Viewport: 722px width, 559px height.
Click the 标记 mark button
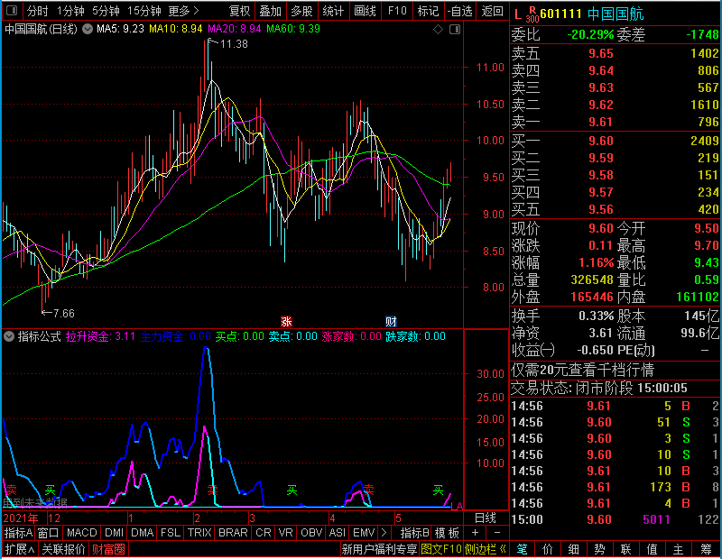pos(428,11)
